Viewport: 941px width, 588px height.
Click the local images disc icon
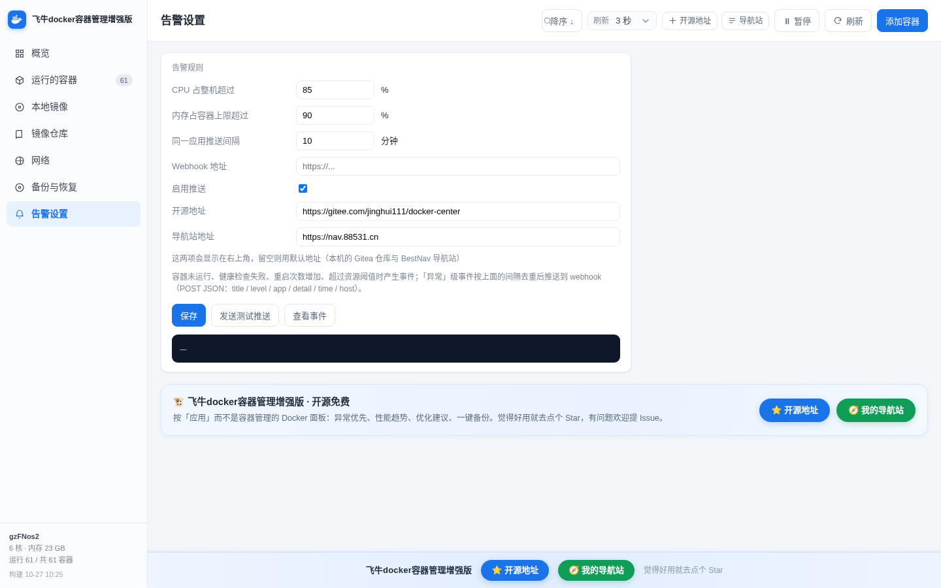20,107
